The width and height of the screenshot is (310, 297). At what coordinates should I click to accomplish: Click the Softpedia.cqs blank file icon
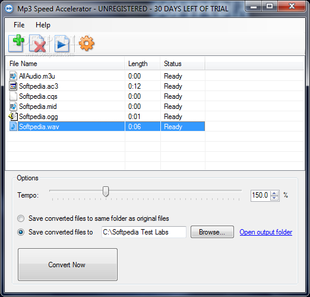click(13, 96)
